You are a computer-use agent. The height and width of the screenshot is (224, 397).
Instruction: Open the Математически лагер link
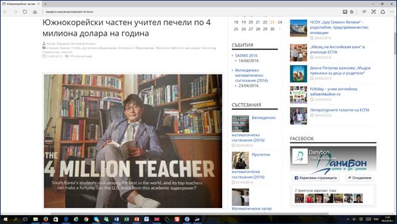[252, 209]
